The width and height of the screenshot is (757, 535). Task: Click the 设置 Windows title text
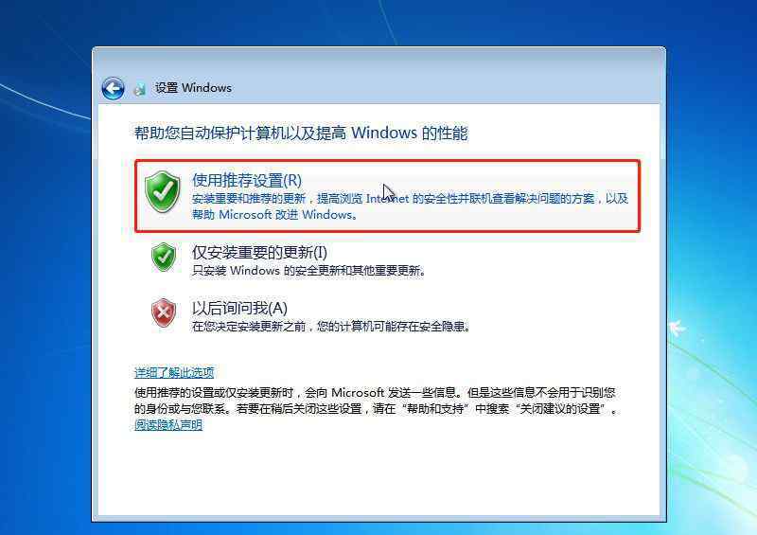[x=193, y=88]
